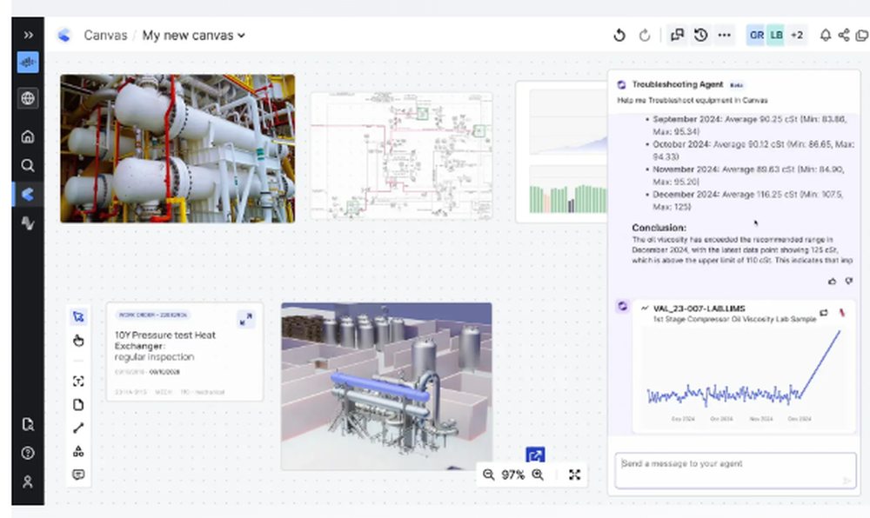The image size is (870, 518).
Task: Click the Beta badge beside agent name
Action: coord(736,85)
